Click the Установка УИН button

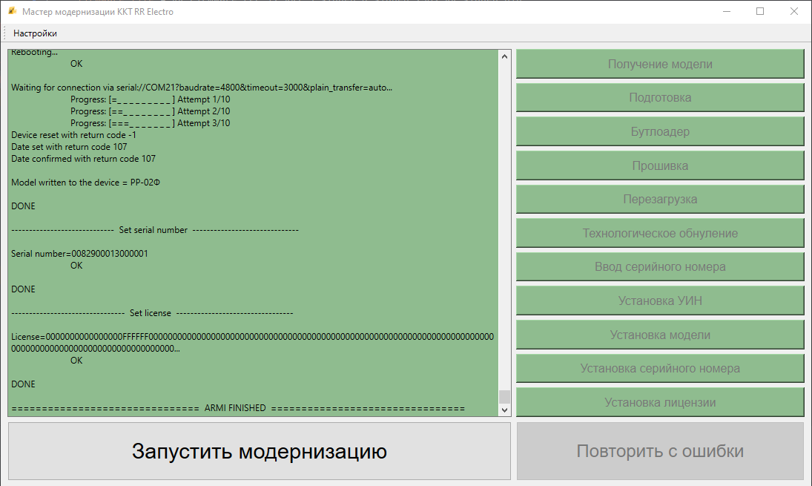[x=660, y=301]
